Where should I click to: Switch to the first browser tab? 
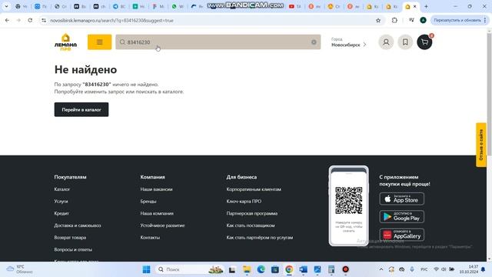[x=22, y=6]
